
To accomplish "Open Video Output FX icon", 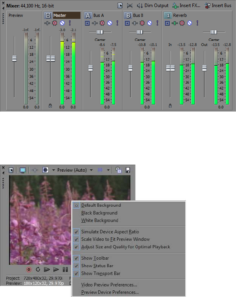I will tap(35, 170).
